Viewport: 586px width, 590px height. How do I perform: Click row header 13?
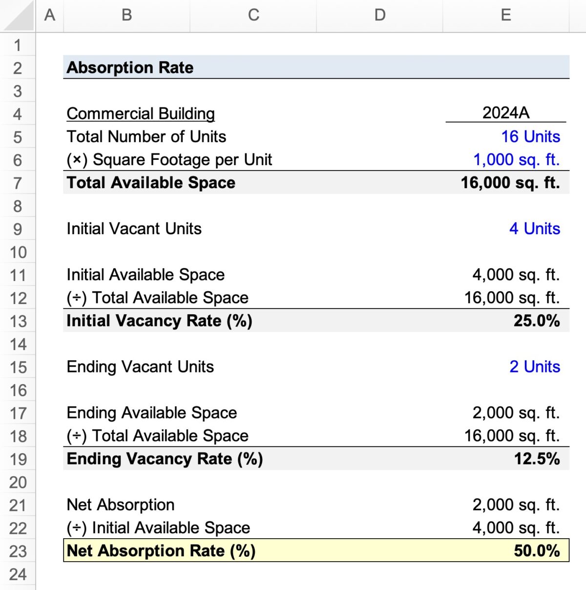coord(18,321)
